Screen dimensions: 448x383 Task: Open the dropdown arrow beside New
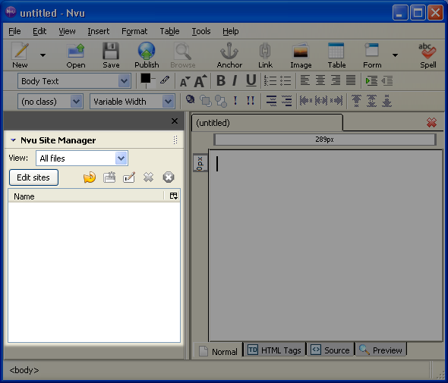click(43, 55)
